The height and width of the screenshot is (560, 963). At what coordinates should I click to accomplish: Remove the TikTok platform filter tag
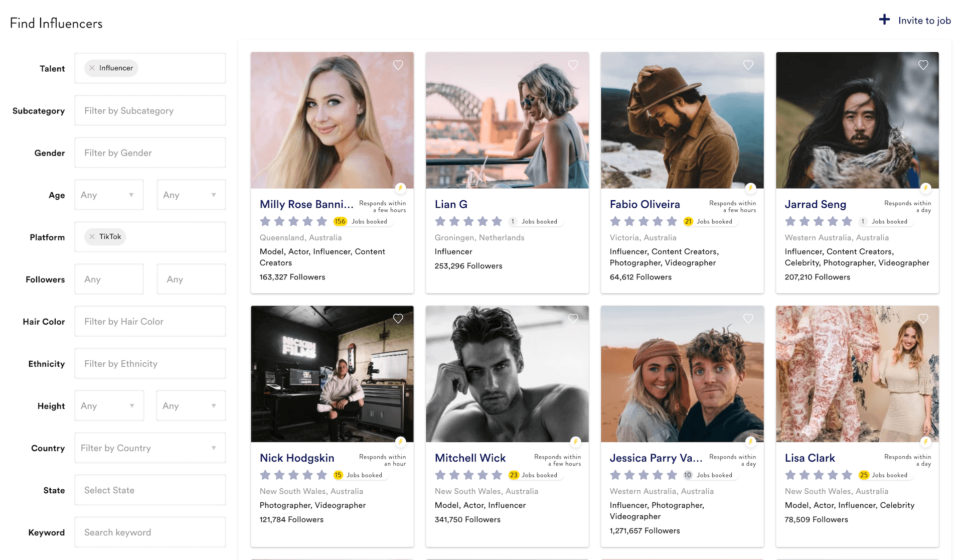[92, 236]
